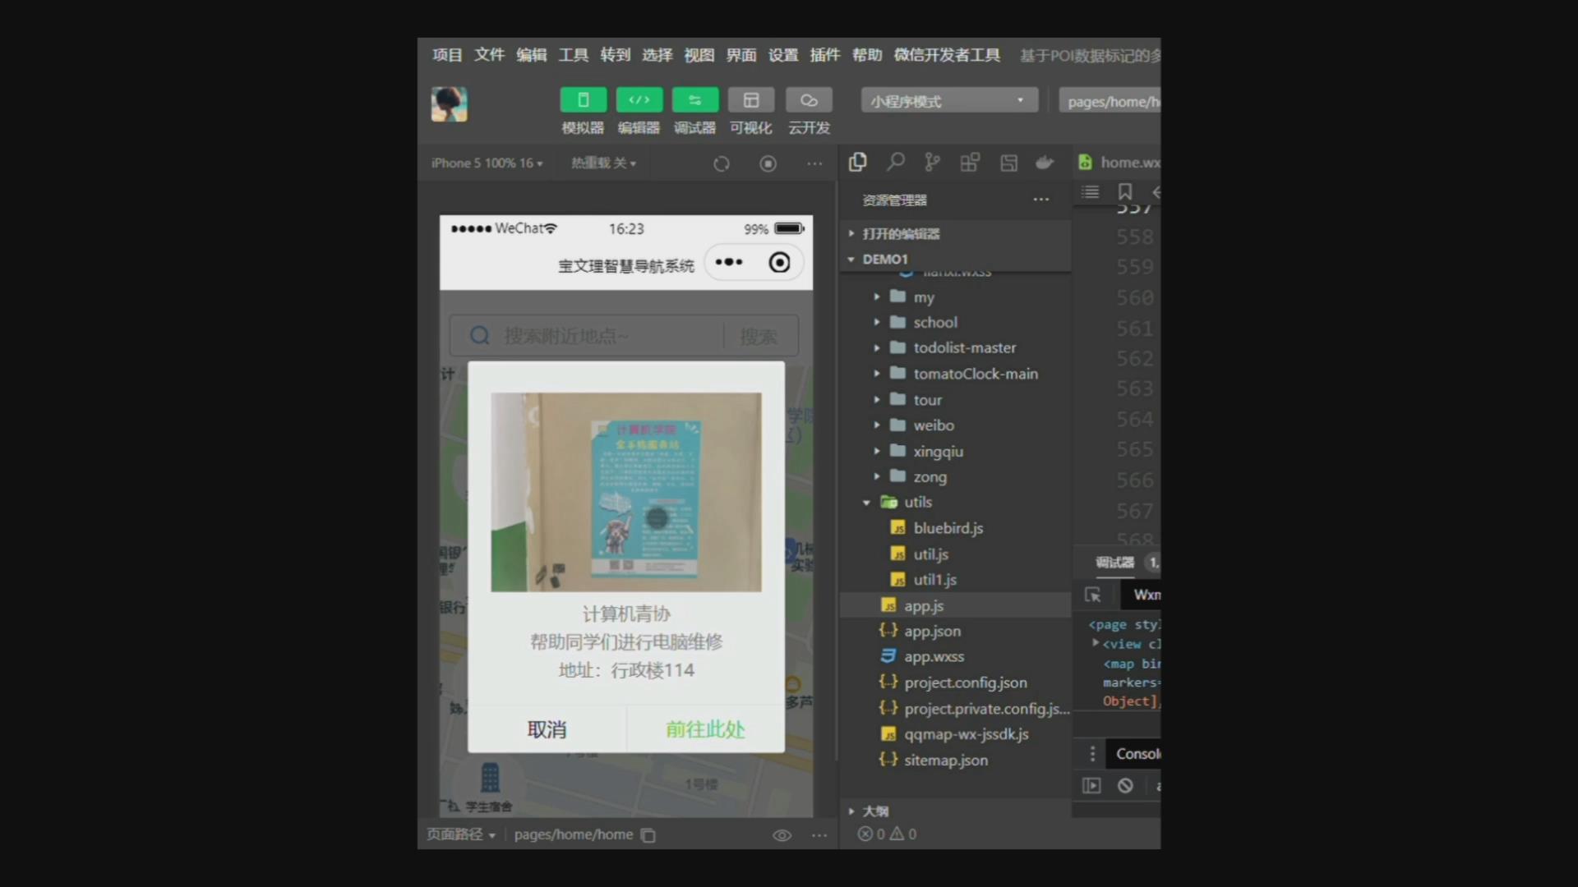Open the 模拟器 (Simulator) panel
This screenshot has height=887, width=1578.
pyautogui.click(x=583, y=111)
